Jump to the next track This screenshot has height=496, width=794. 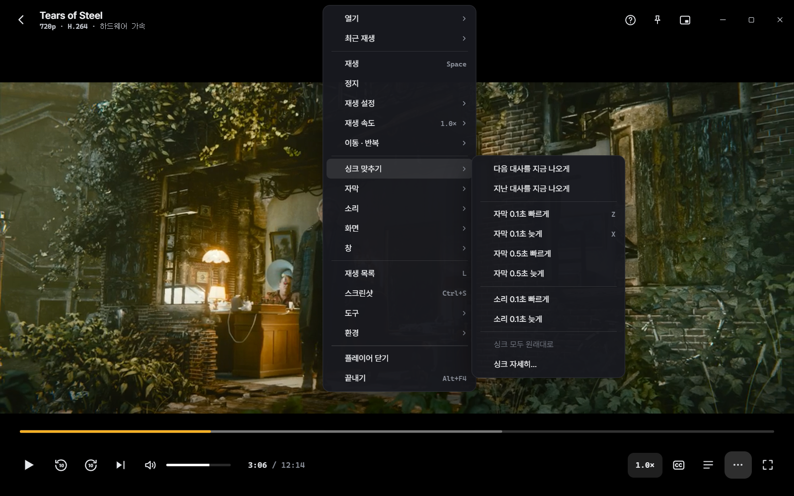click(x=121, y=465)
